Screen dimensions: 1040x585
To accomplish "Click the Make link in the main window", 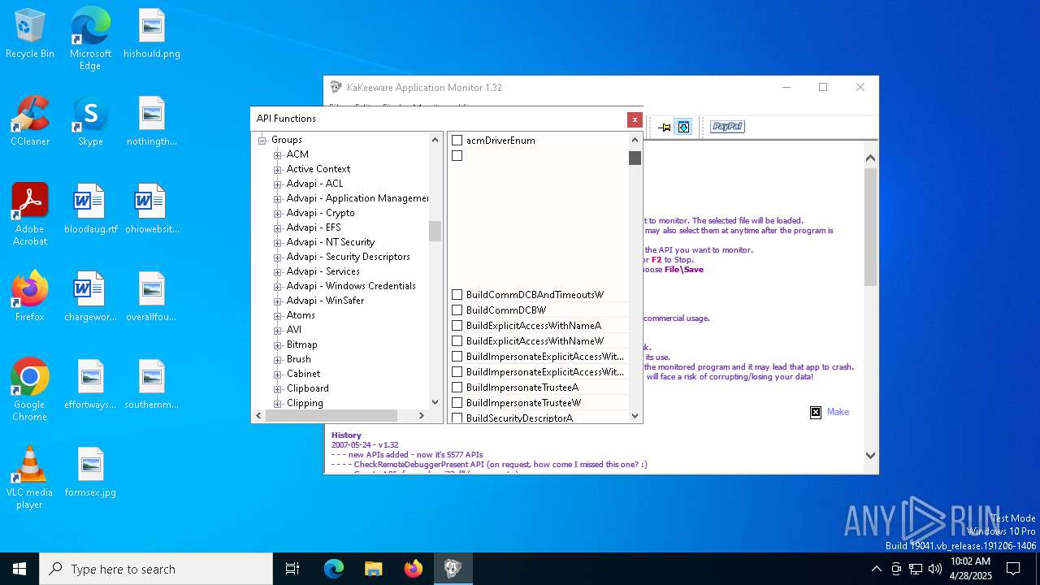I will pos(838,412).
